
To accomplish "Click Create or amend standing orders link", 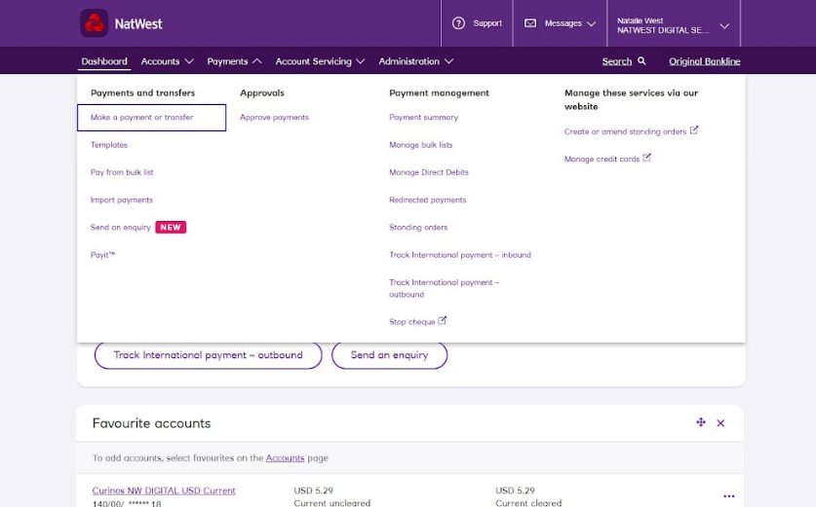I will (x=626, y=132).
